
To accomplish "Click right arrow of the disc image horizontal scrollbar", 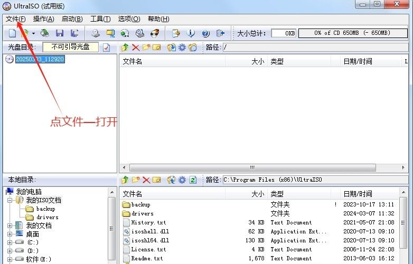I will (403, 167).
